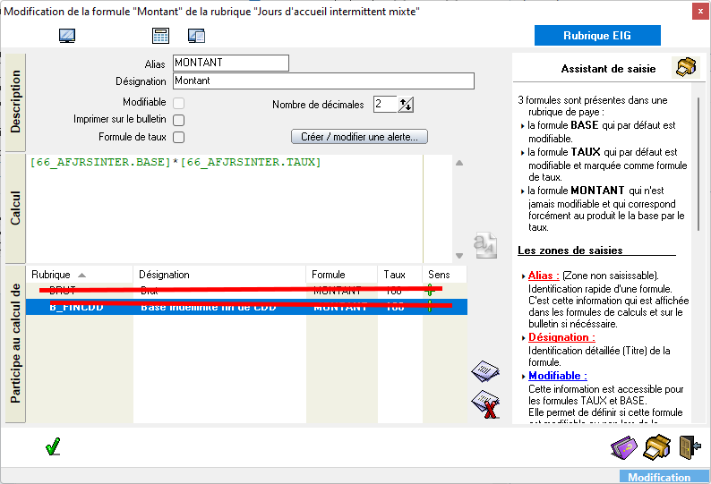This screenshot has width=711, height=484.
Task: Click the assistant panel scrollbar
Action: click(x=698, y=163)
